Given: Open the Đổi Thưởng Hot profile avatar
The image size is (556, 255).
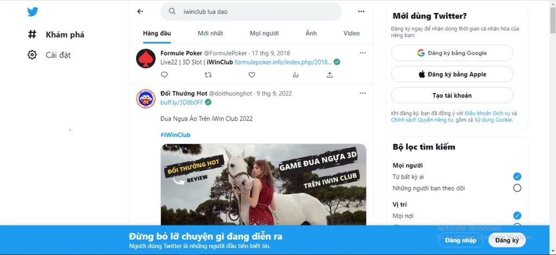Looking at the screenshot, I should coord(146,99).
